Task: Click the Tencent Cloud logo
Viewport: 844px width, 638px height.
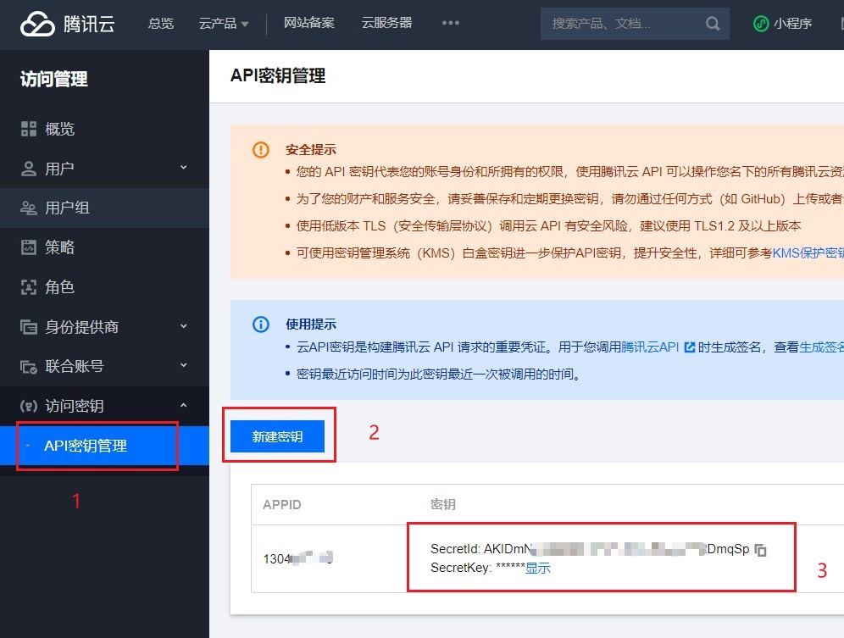Action: pyautogui.click(x=67, y=24)
